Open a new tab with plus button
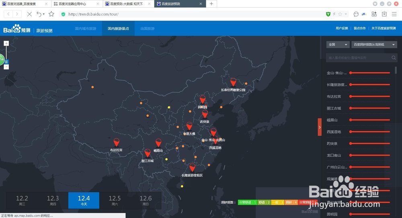This screenshot has height=218, width=402. coord(211,4)
